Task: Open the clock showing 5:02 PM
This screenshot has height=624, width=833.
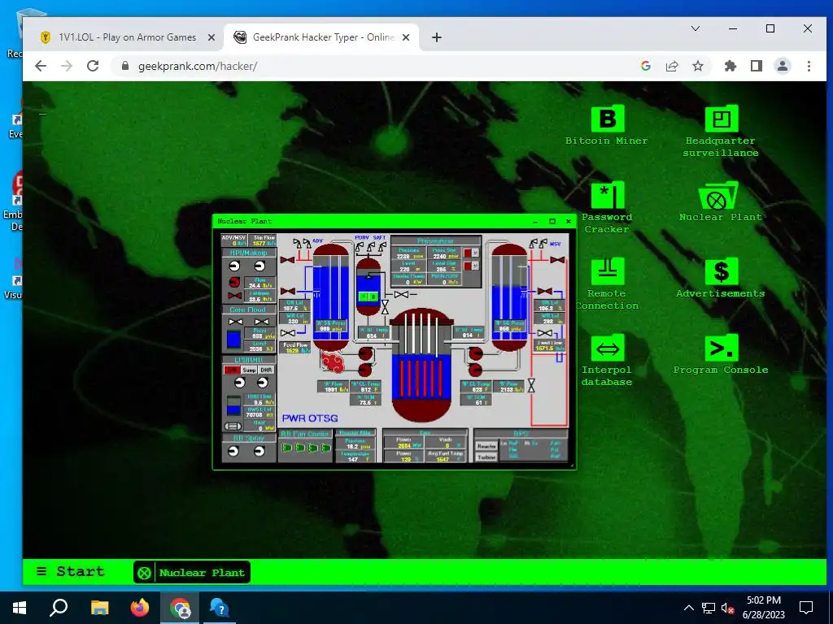Action: [x=763, y=608]
